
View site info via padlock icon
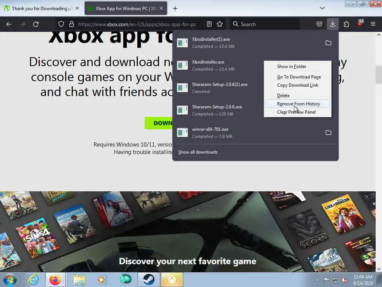point(71,24)
